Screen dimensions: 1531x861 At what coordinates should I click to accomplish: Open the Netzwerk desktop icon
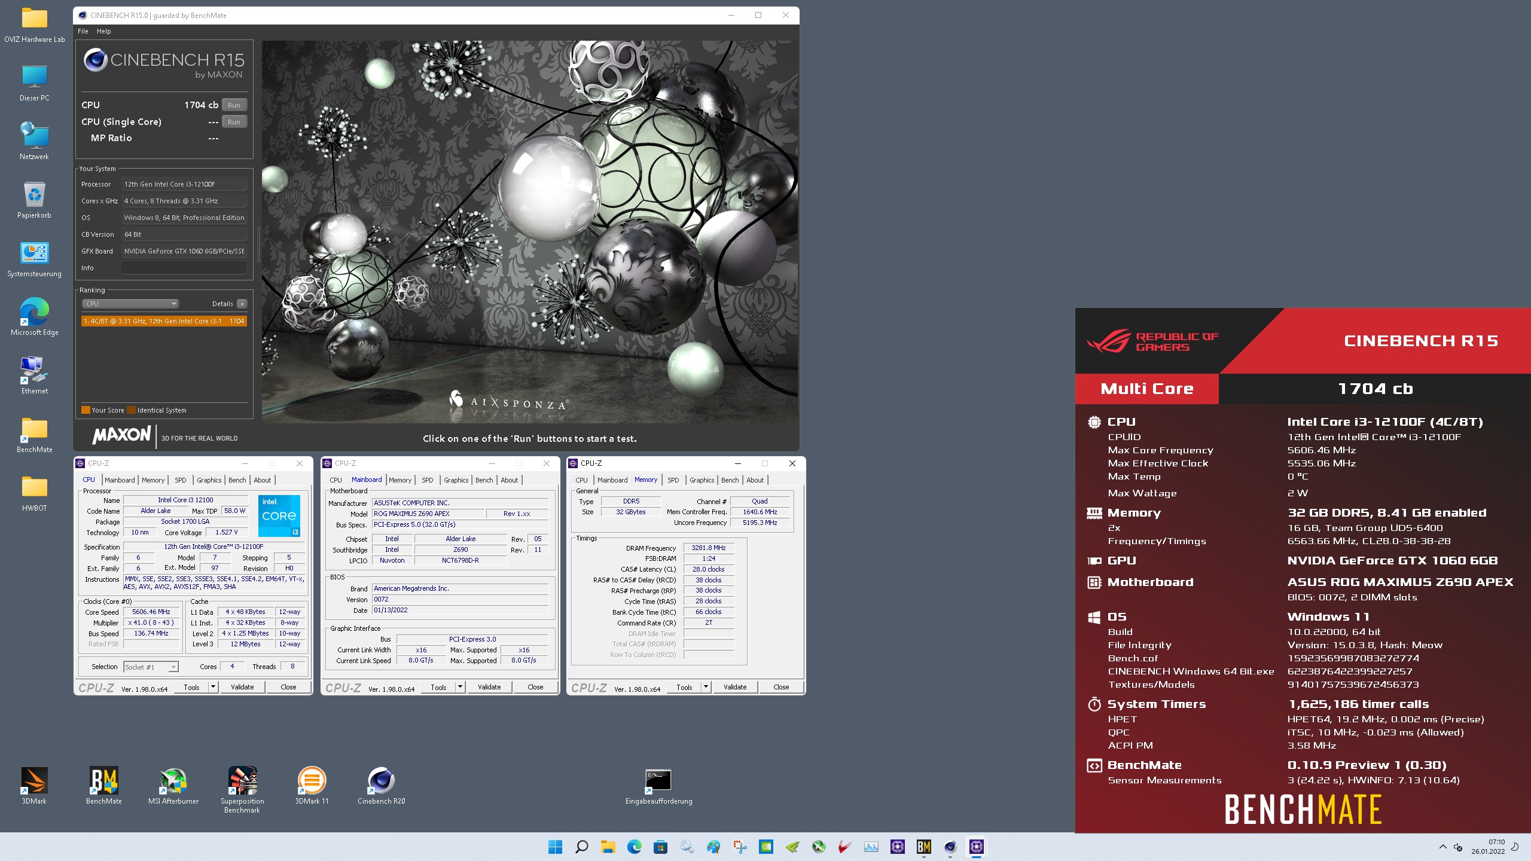click(34, 142)
